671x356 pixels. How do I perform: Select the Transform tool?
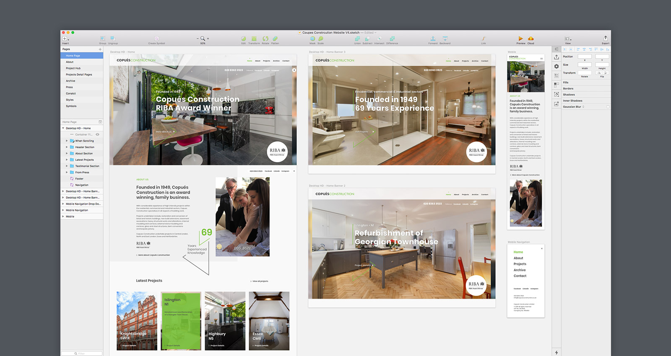click(x=254, y=39)
